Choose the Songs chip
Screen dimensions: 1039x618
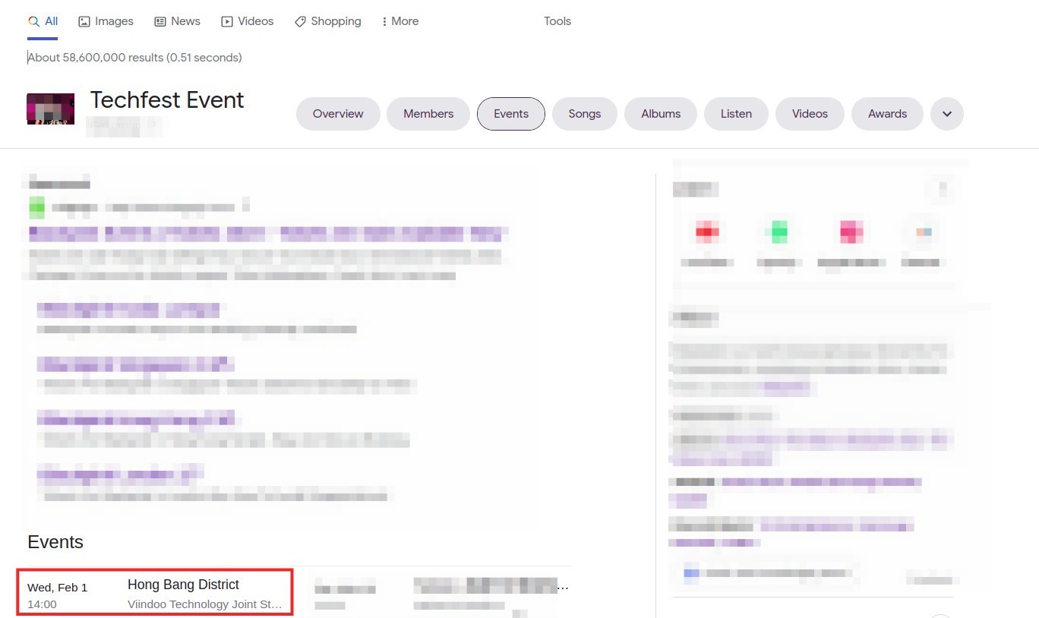(x=585, y=114)
